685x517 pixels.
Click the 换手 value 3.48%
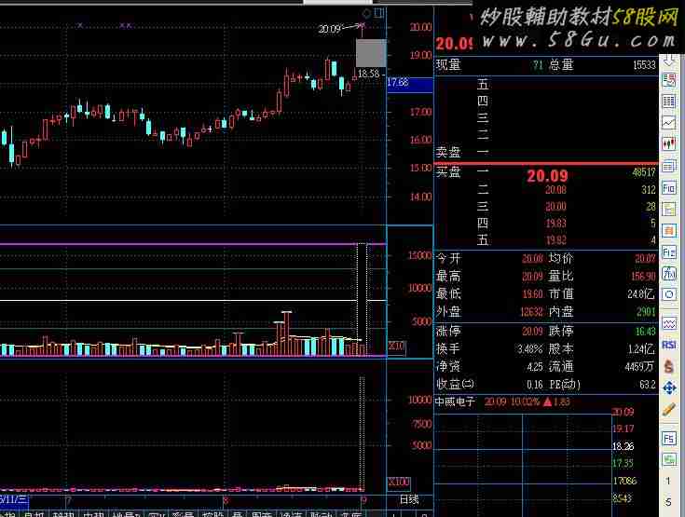tap(530, 349)
